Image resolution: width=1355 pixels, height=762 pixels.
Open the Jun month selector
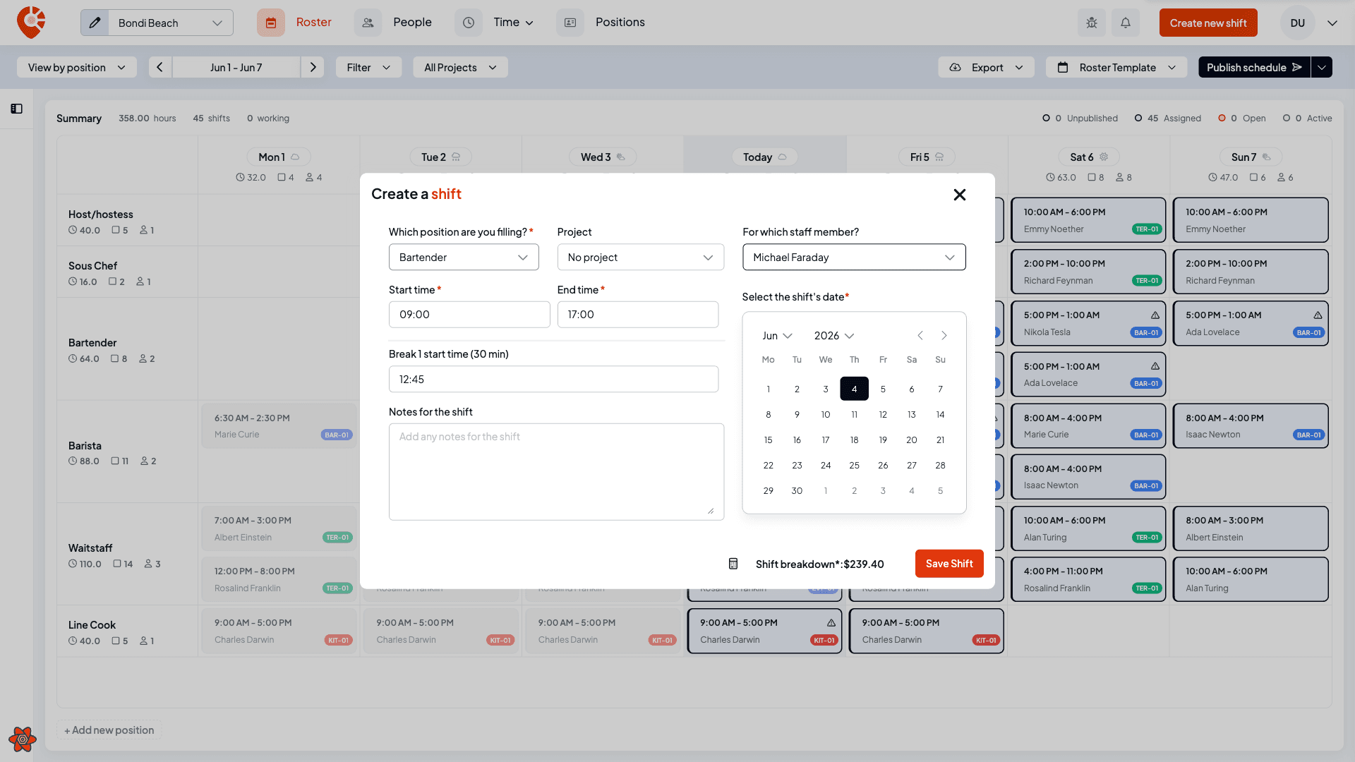777,336
